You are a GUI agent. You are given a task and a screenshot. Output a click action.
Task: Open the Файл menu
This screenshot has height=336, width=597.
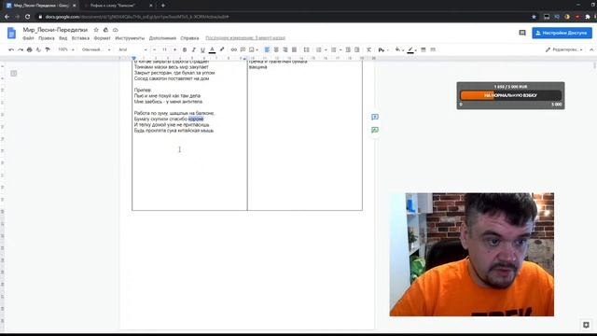(28, 38)
